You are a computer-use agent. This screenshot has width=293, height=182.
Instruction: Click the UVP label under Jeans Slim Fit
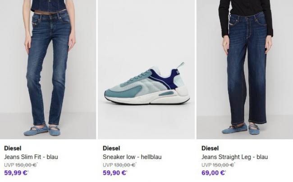tap(9, 165)
